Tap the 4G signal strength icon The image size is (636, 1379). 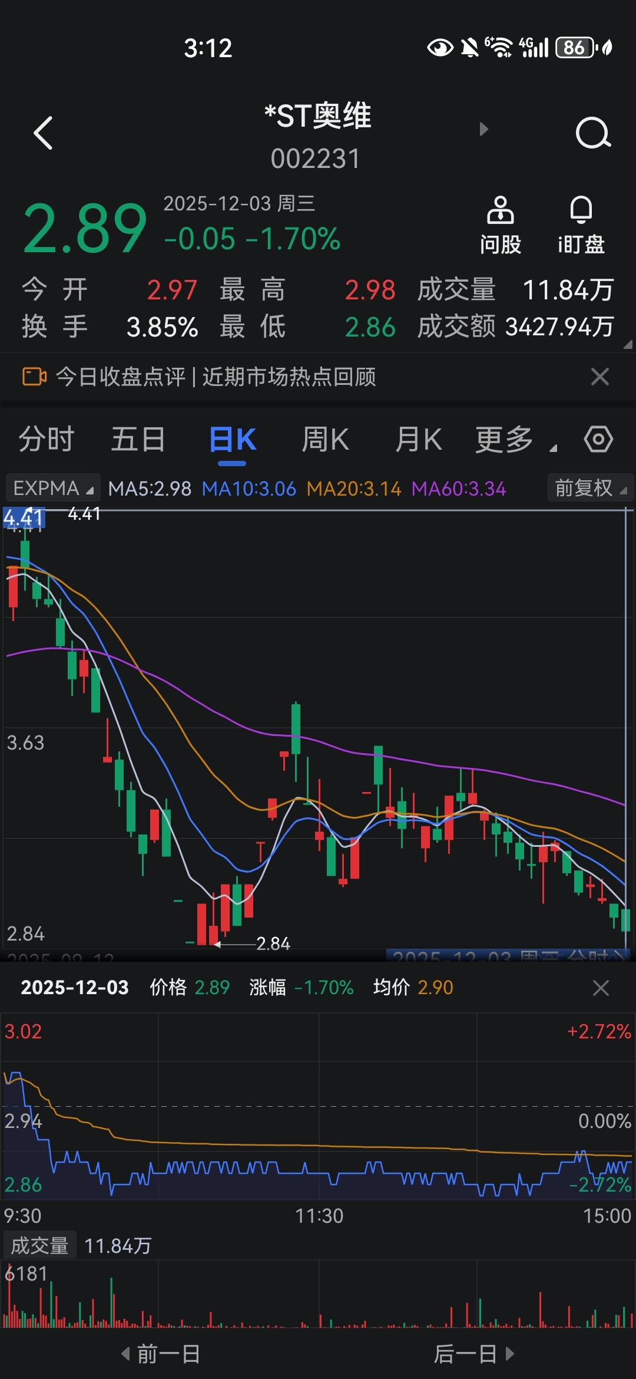coord(534,48)
